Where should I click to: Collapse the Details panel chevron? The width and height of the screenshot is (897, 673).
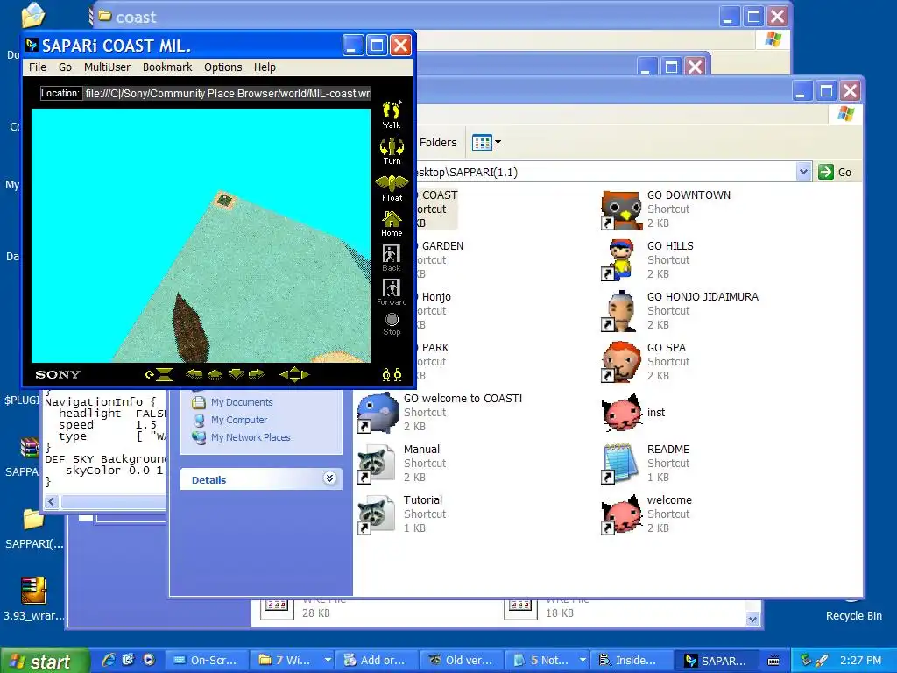click(329, 478)
